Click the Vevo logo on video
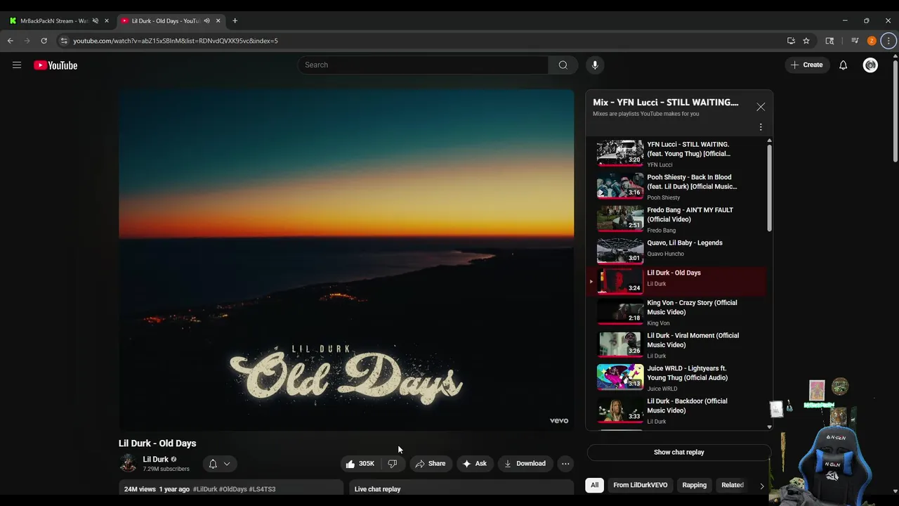Screen dimensions: 899x506 (x=559, y=421)
